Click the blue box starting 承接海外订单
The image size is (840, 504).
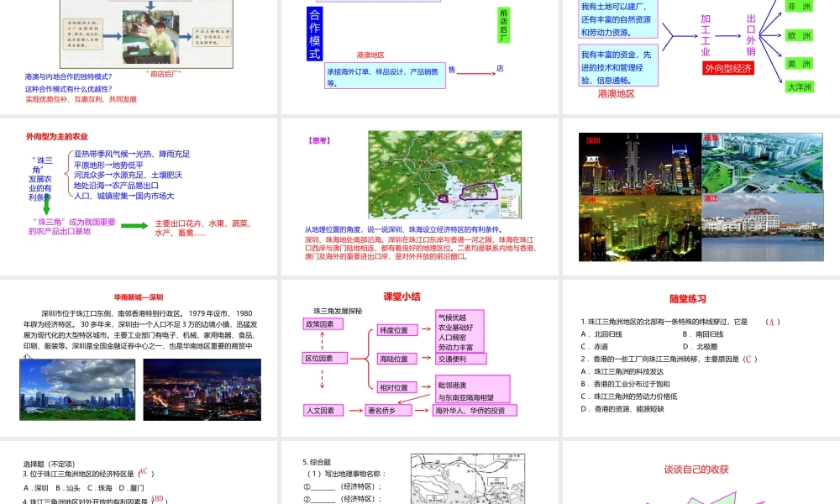386,76
